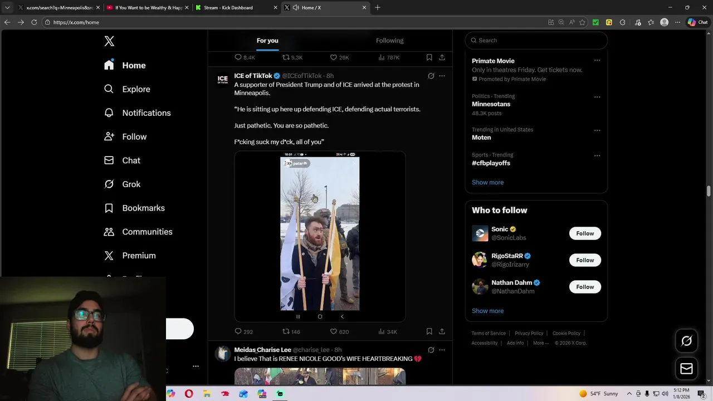713x401 pixels.
Task: Open Communities in left navigation
Action: click(138, 232)
